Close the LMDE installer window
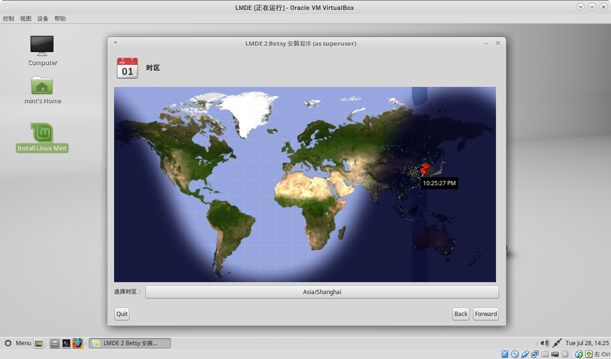 [498, 43]
